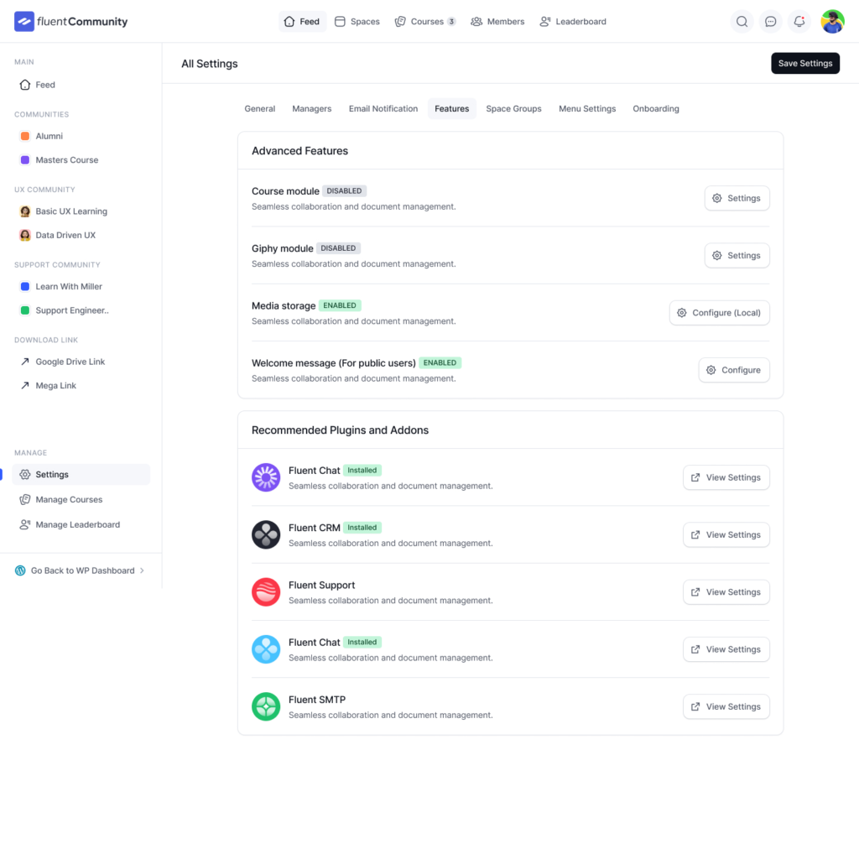
Task: Click the Manage Courses sidebar icon
Action: (x=25, y=500)
